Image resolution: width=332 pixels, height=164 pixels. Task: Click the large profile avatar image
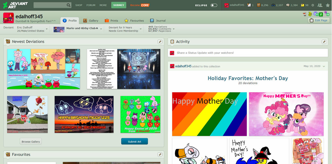pyautogui.click(x=8, y=18)
